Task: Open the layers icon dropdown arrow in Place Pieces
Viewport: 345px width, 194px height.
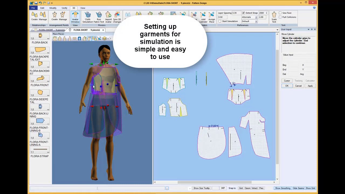Action: pyautogui.click(x=108, y=39)
